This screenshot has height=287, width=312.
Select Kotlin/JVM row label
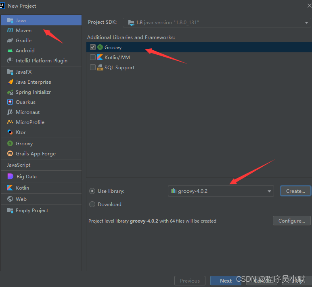pos(117,58)
